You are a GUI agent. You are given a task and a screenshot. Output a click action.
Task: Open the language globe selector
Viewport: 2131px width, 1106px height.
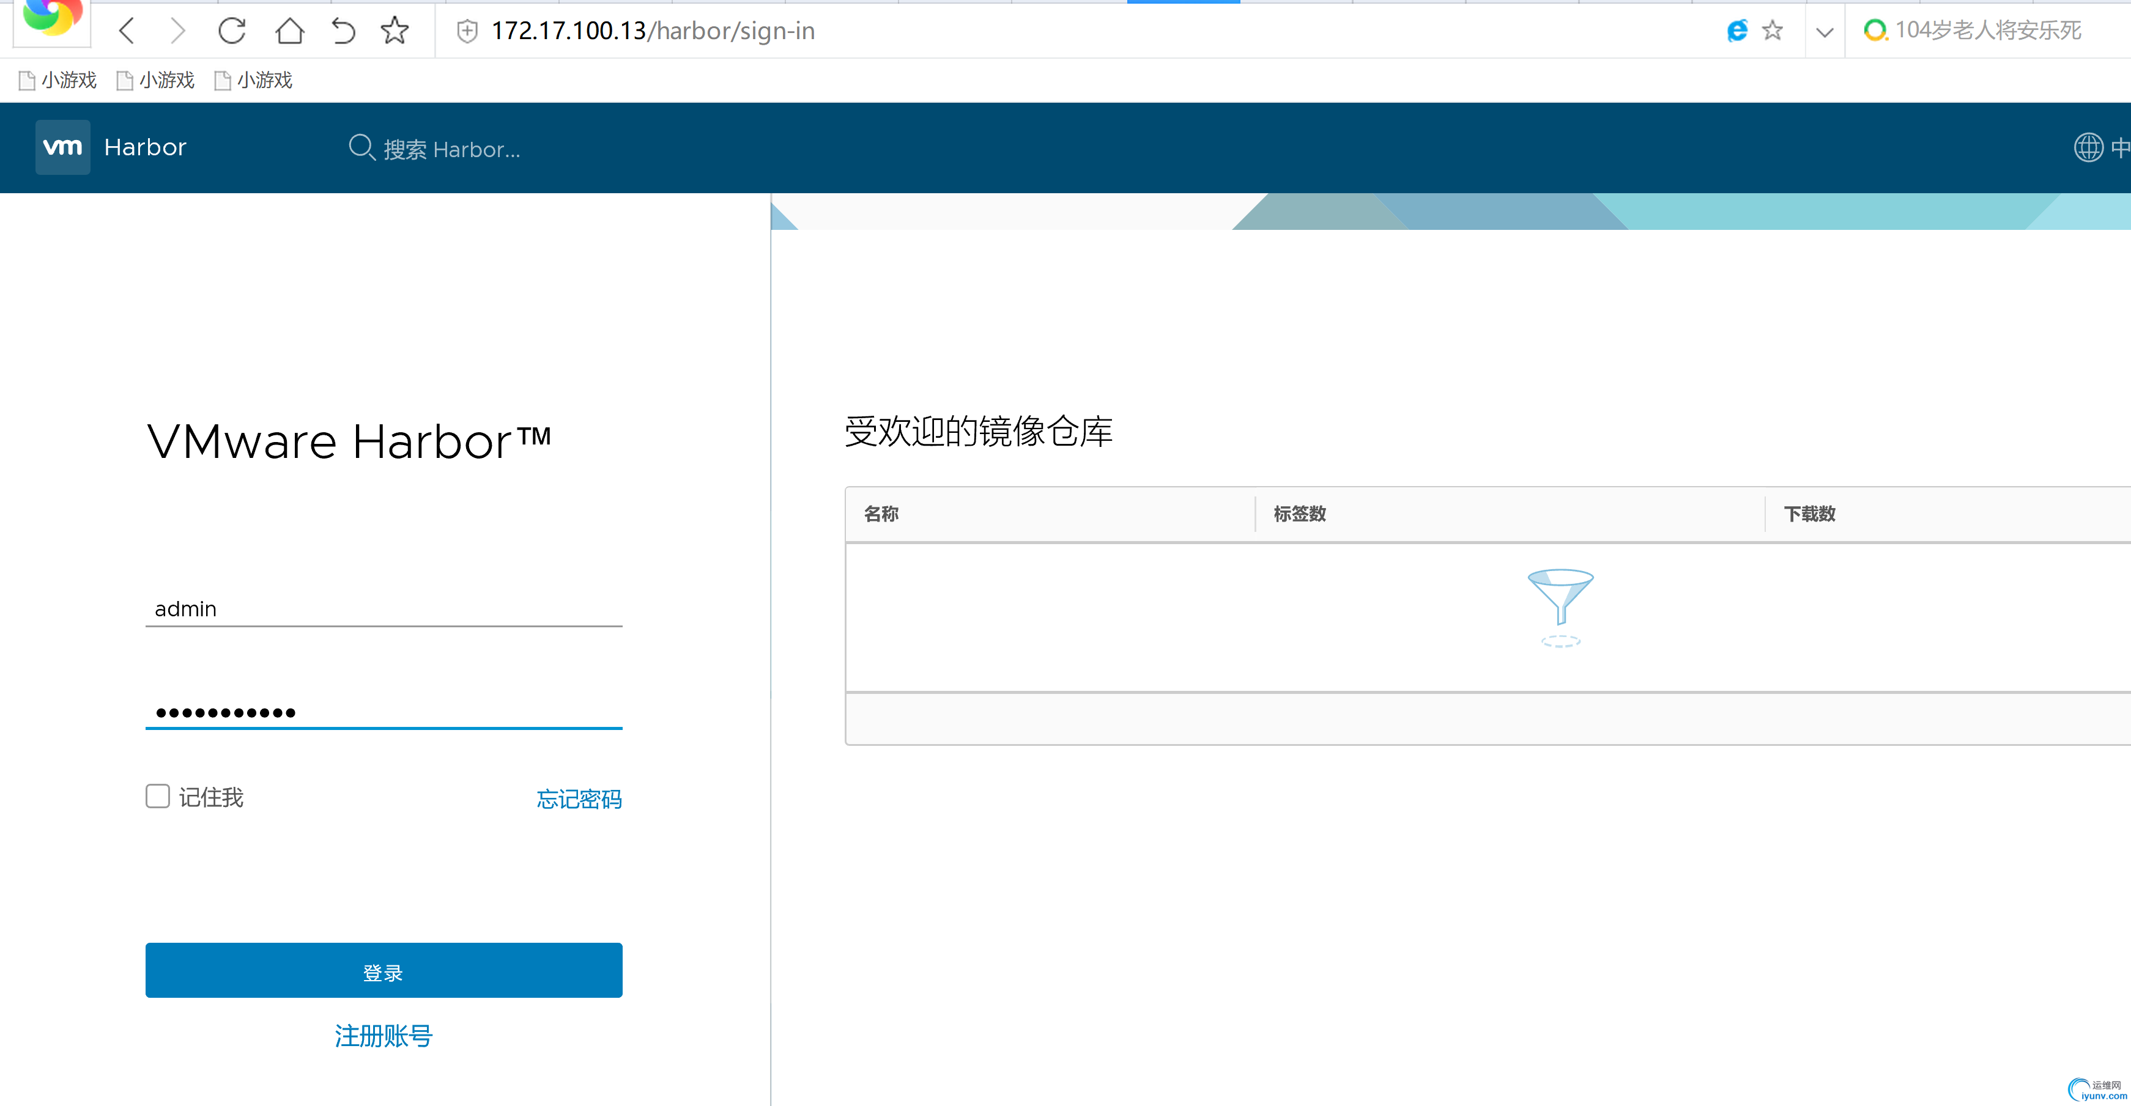coord(2088,147)
